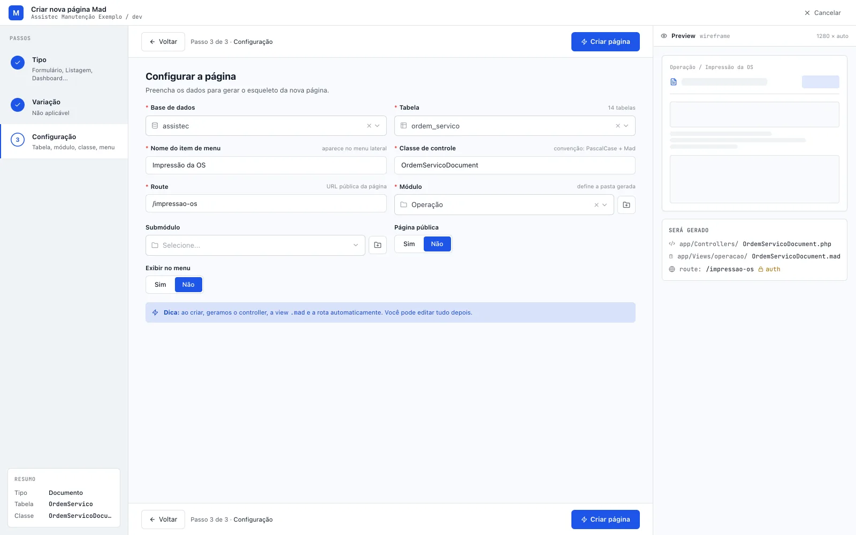
Task: Click the Nome do item de menu field
Action: coord(266,165)
